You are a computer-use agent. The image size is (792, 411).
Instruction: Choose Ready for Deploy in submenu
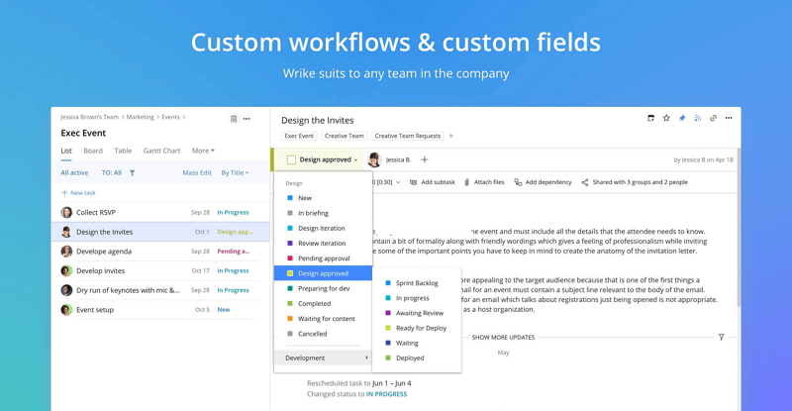pyautogui.click(x=421, y=328)
